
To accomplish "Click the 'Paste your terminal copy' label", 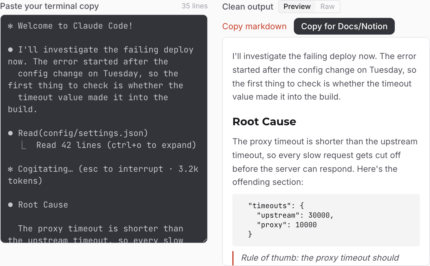I will tap(50, 6).
